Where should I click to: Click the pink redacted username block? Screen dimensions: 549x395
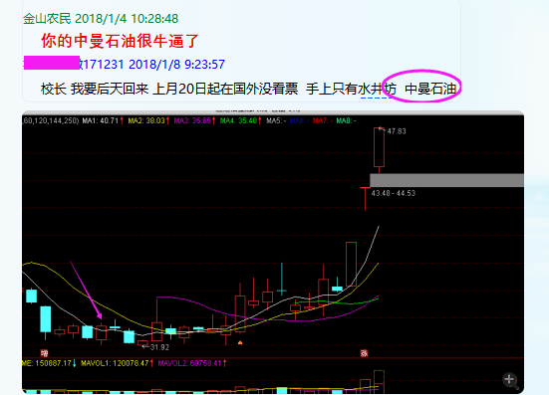pos(52,63)
